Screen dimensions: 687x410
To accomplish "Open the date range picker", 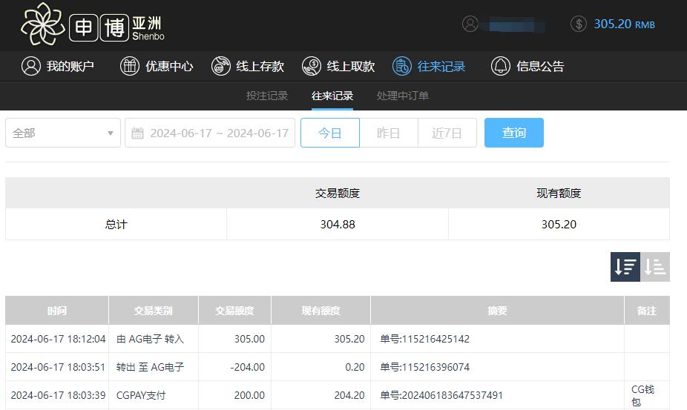I will click(x=210, y=133).
